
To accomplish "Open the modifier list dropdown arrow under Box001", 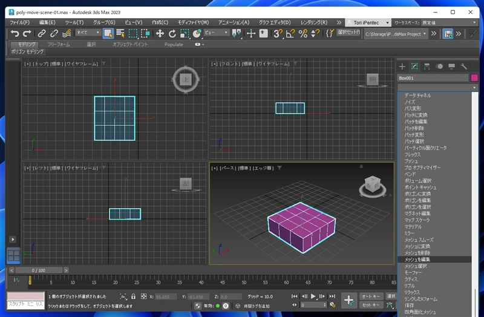I will 474,88.
